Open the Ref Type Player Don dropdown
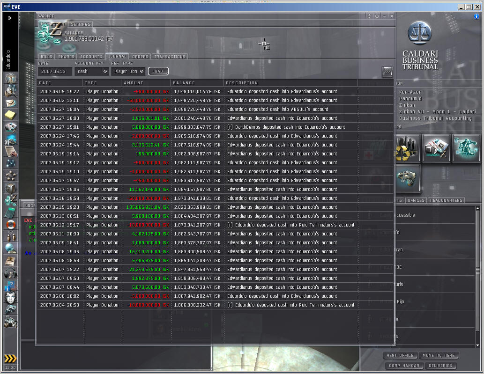Viewport: 484px width, 374px height. (x=128, y=72)
